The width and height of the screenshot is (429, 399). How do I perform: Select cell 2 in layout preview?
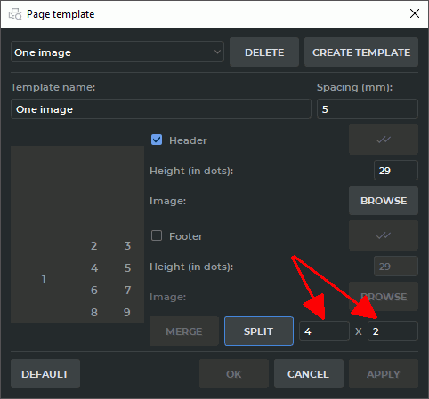pyautogui.click(x=93, y=246)
